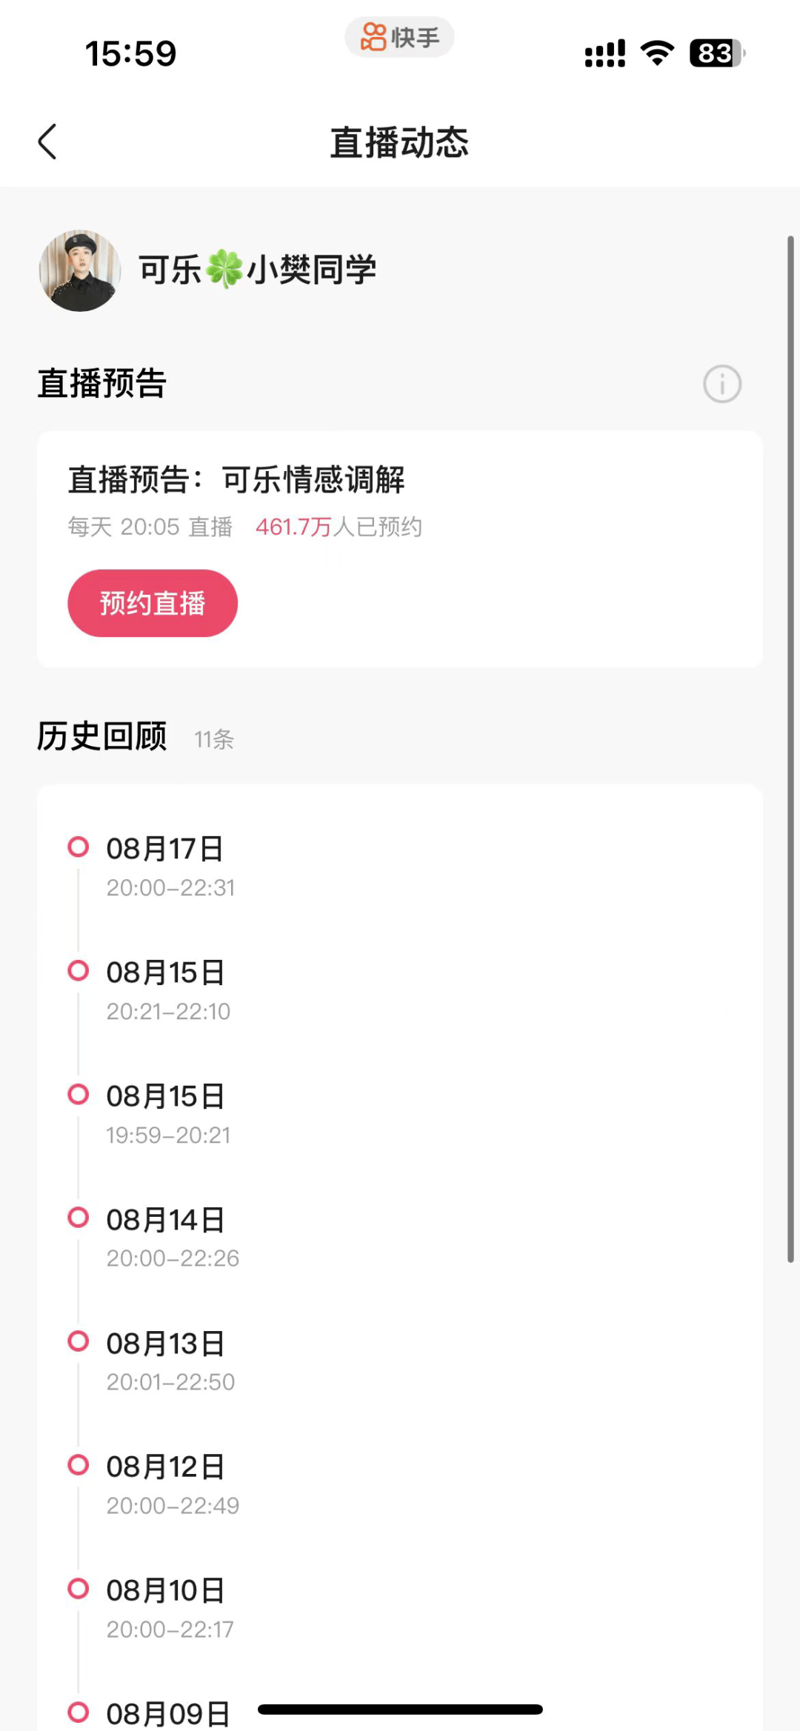Tap the 461.7万人已预约 count text
The height and width of the screenshot is (1731, 800).
click(339, 527)
